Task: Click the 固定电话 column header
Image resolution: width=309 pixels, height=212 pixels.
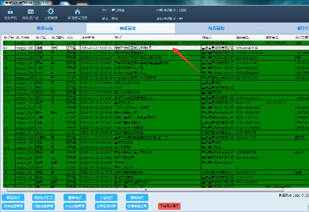Action: (x=243, y=38)
